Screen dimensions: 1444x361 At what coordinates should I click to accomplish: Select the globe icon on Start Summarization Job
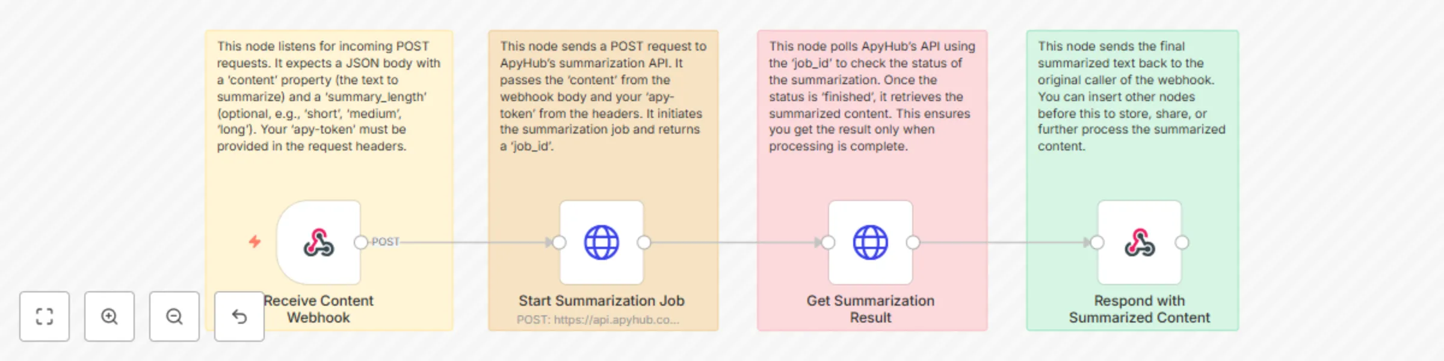pyautogui.click(x=602, y=243)
